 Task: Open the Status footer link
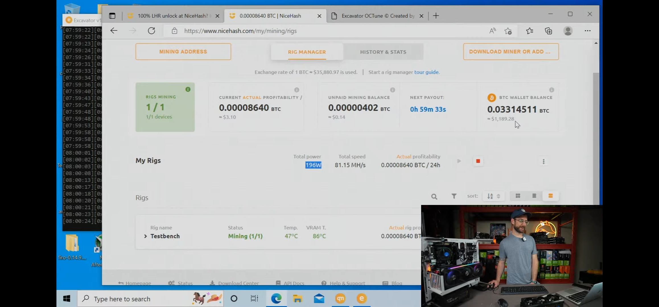click(x=180, y=283)
